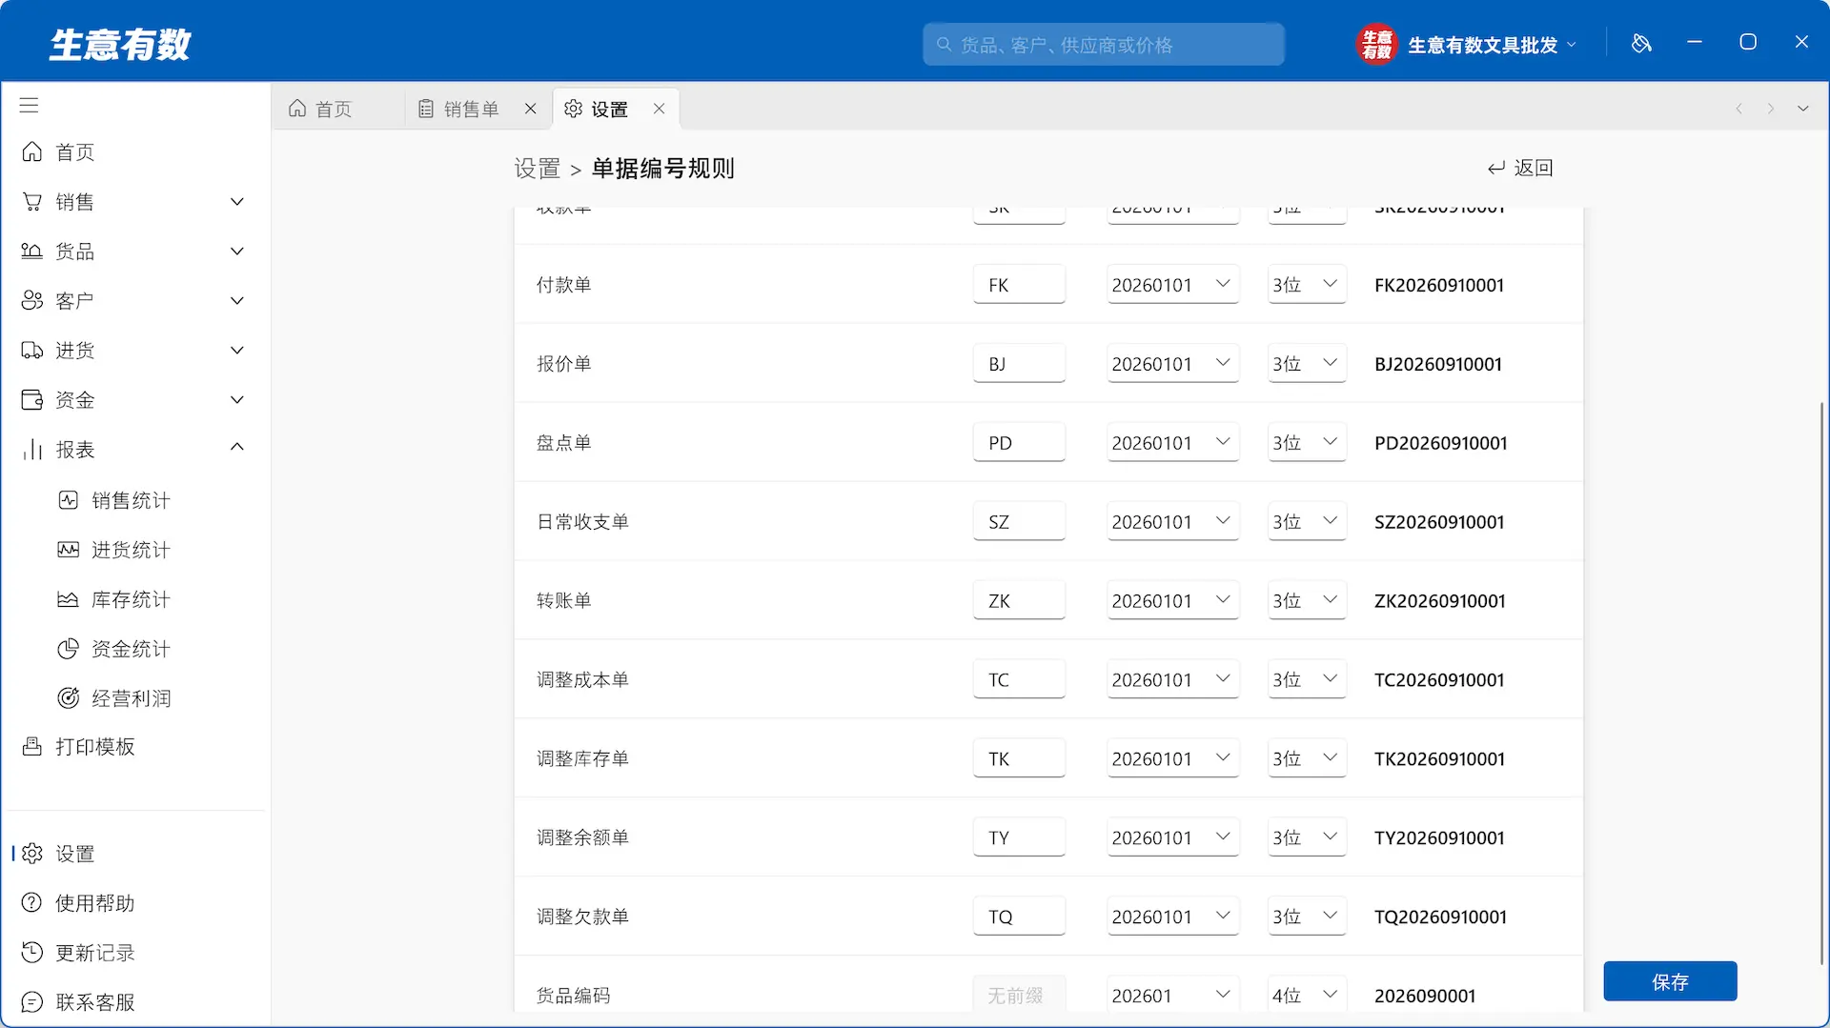Click the TQ prefix field for 调整欠款单

point(1019,917)
